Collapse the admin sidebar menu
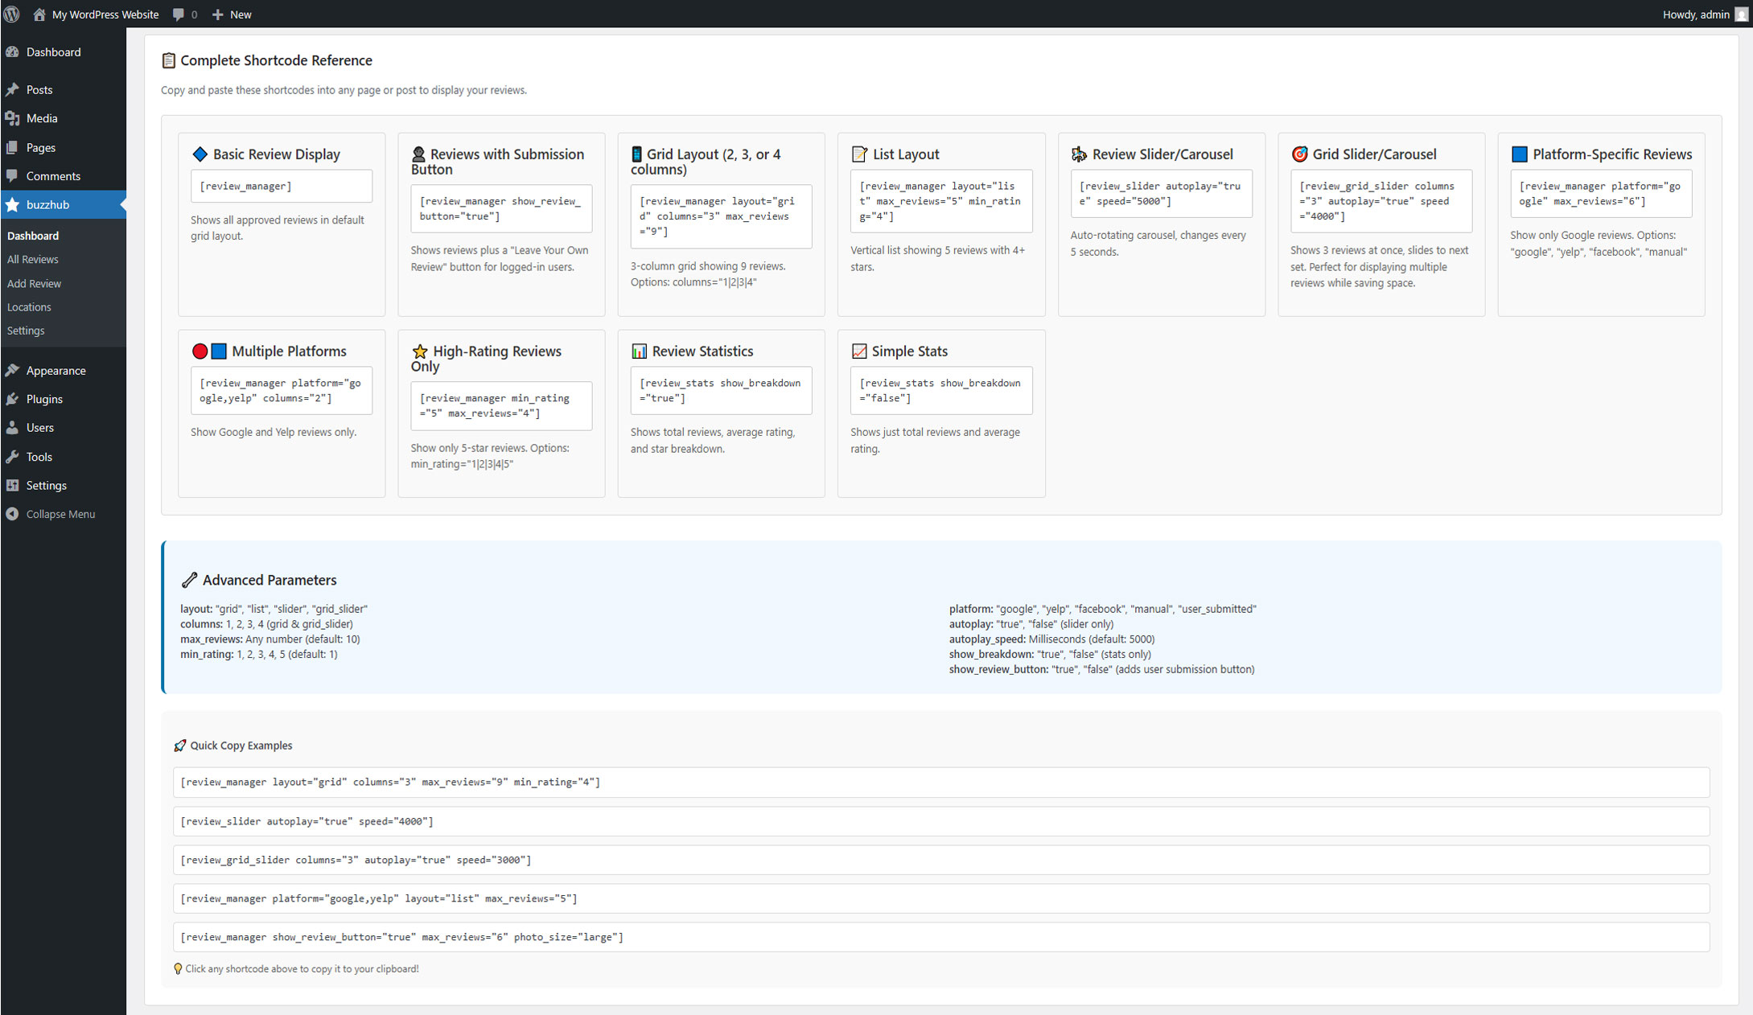Screen dimensions: 1753x1015 [60, 514]
